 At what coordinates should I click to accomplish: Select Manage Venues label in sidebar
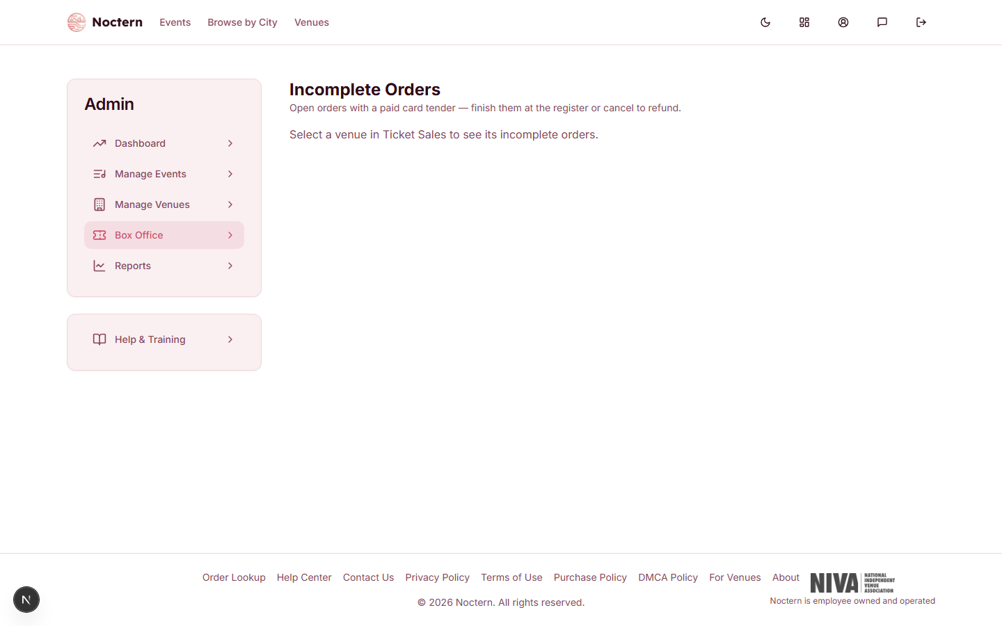click(x=152, y=204)
